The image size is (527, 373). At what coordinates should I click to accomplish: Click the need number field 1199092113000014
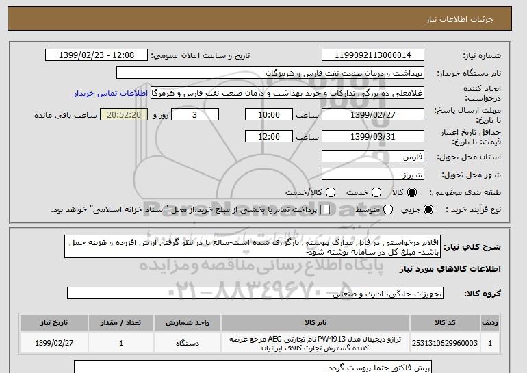(x=373, y=55)
